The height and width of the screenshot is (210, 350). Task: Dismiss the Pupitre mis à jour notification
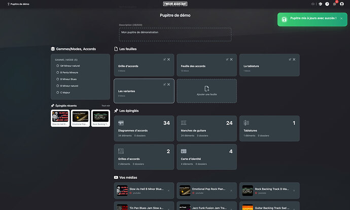tap(341, 19)
